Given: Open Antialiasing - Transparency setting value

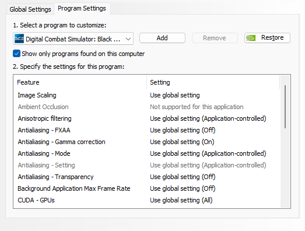Looking at the screenshot, I should click(x=183, y=177).
